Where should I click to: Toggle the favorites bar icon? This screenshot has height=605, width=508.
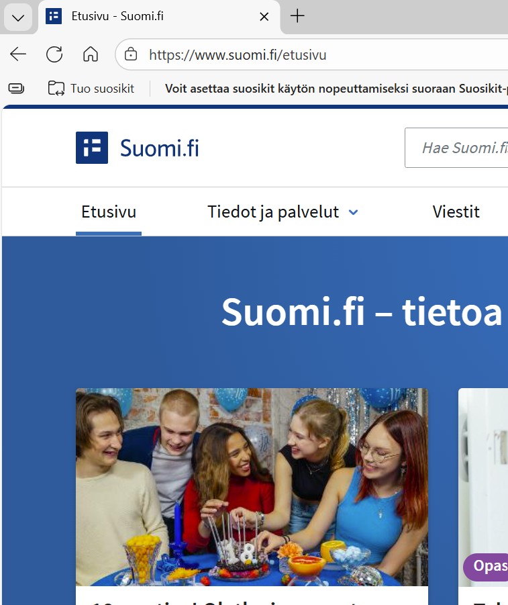(x=16, y=89)
